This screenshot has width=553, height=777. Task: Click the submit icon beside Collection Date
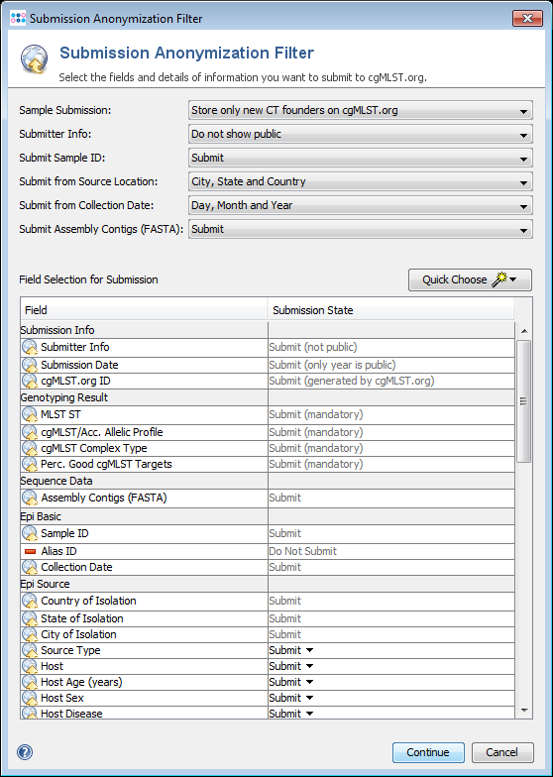(30, 567)
